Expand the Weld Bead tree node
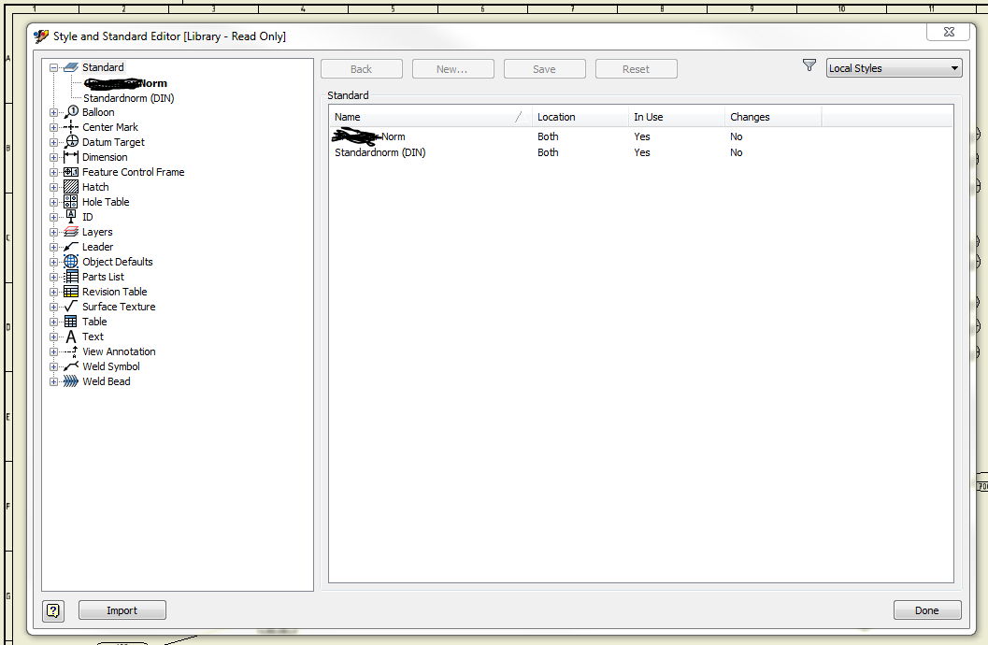This screenshot has width=988, height=645. point(53,381)
